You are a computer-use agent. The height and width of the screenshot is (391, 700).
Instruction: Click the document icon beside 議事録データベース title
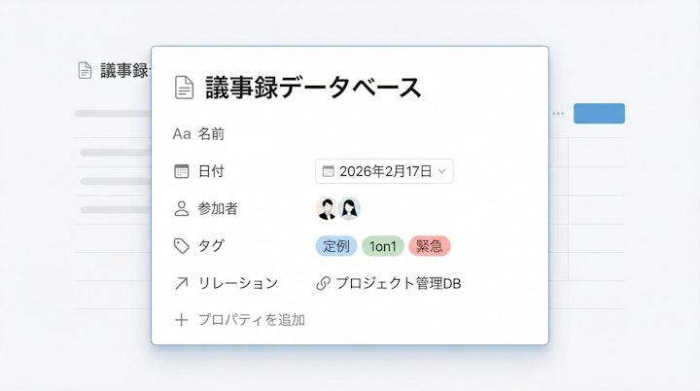pos(184,88)
